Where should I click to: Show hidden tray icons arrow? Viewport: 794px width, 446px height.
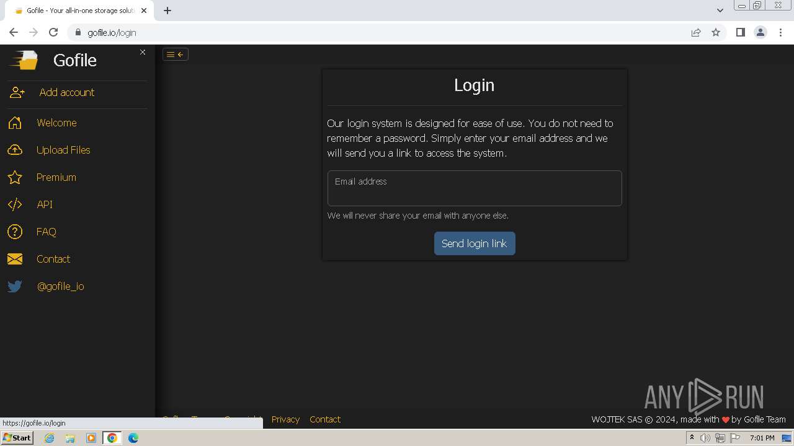[692, 438]
